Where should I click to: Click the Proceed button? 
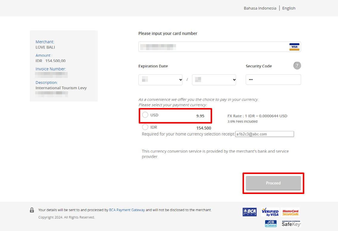pos(273,183)
